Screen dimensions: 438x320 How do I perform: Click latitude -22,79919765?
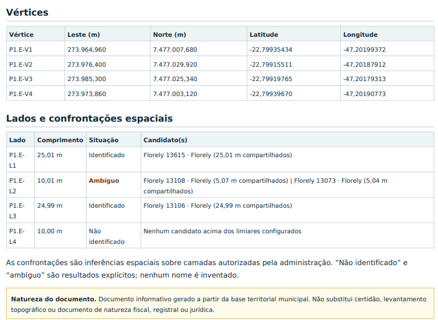271,79
